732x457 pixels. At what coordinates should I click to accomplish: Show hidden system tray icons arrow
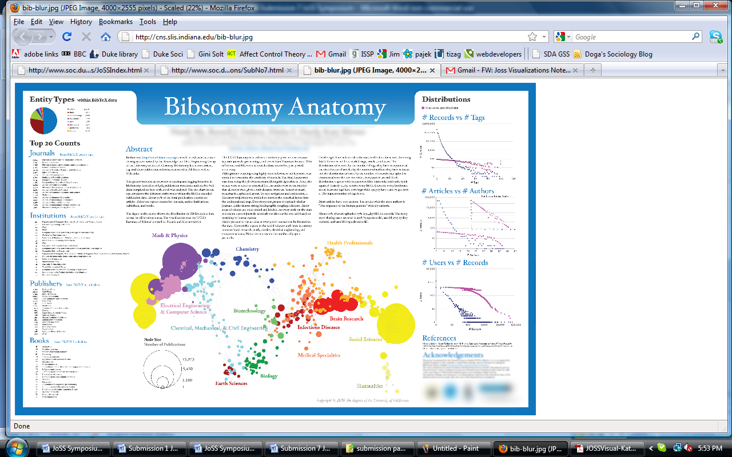point(650,448)
